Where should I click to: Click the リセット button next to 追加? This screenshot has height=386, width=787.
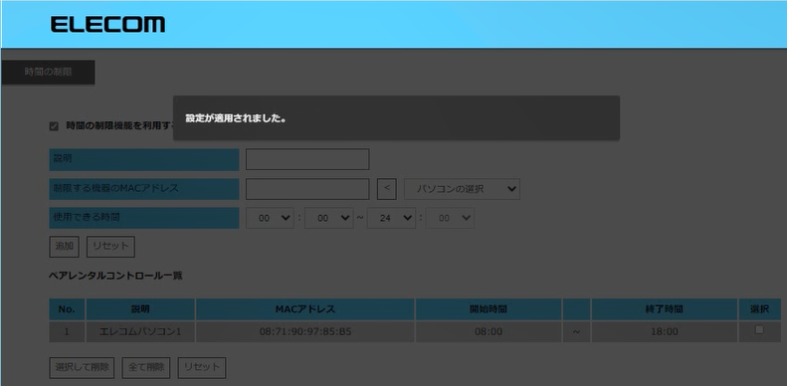[x=110, y=247]
